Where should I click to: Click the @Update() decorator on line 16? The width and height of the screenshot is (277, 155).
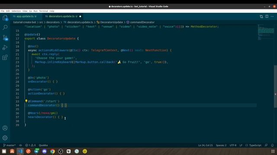tap(32, 34)
